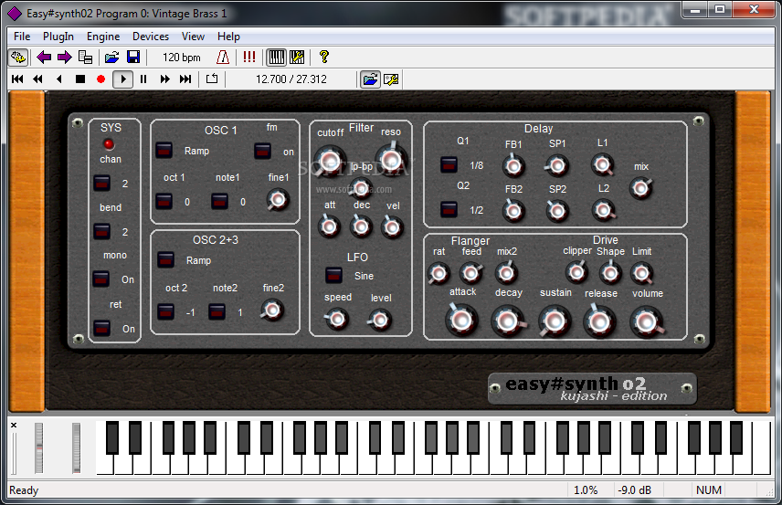Open the Engine menu
The height and width of the screenshot is (505, 782).
(x=103, y=37)
